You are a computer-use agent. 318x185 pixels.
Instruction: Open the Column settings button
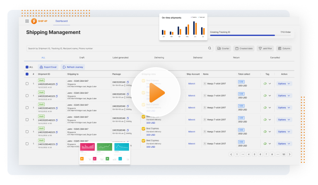[x=284, y=49]
